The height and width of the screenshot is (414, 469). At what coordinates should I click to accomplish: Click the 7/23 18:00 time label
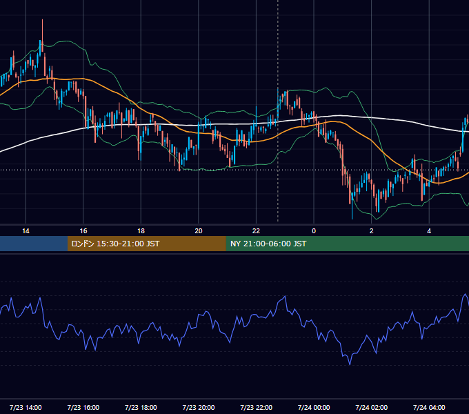(x=141, y=407)
